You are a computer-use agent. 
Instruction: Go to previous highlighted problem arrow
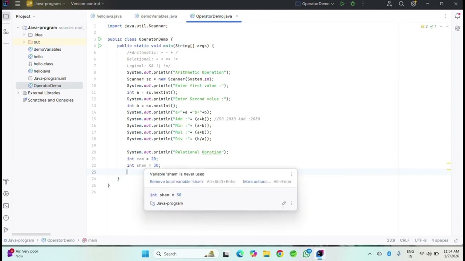click(x=441, y=26)
